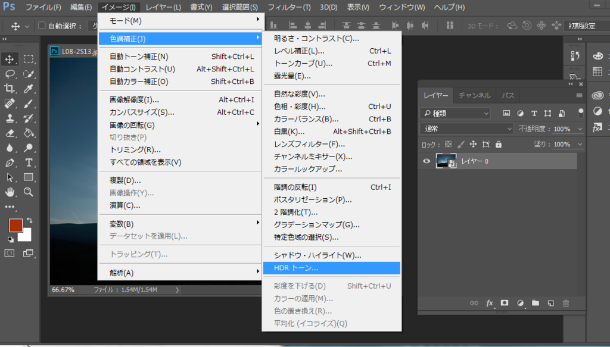The height and width of the screenshot is (347, 610).
Task: Select the Eraser tool
Action: click(10, 133)
